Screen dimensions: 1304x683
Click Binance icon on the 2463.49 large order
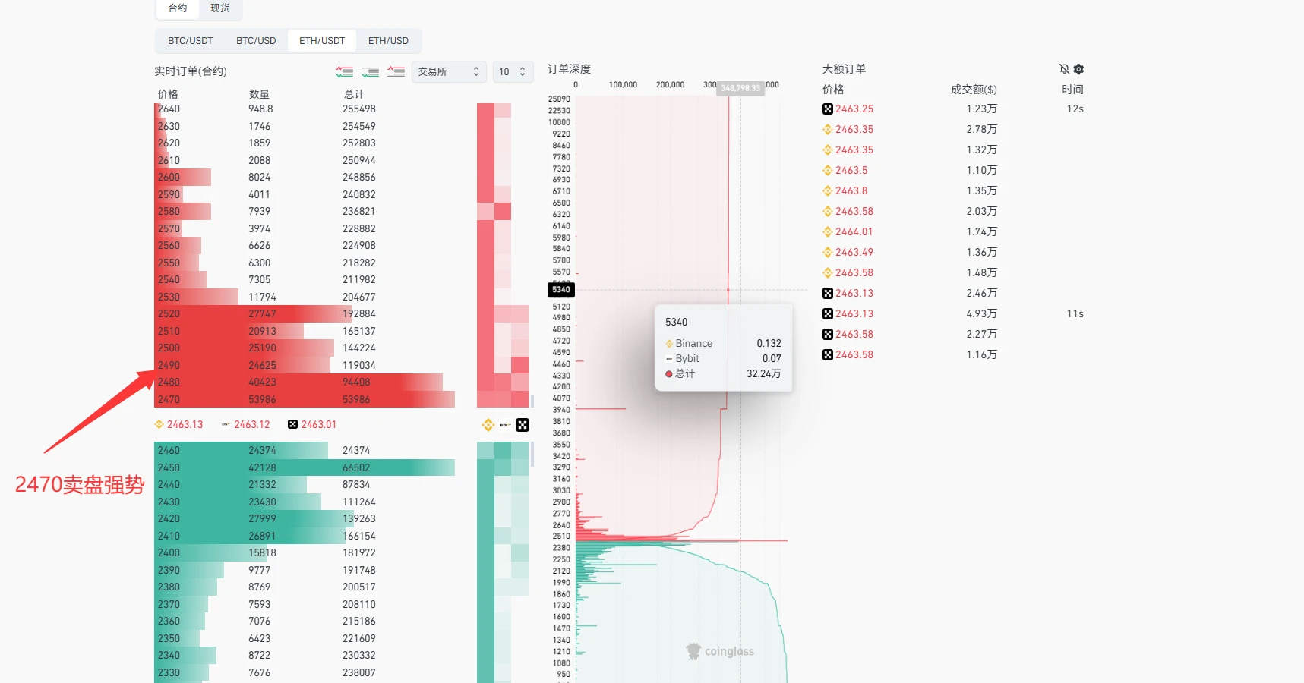point(828,253)
